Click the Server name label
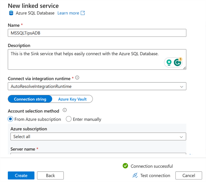 click(23, 149)
